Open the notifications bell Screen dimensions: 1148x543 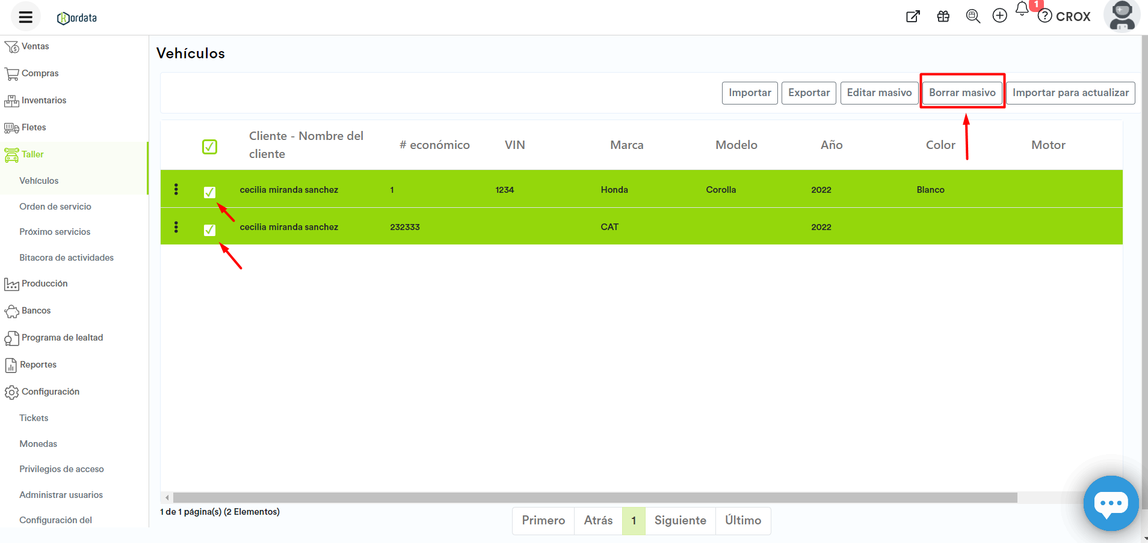point(1022,10)
